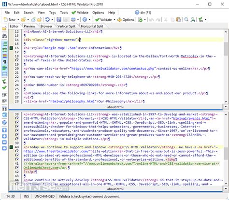Click the paste clipboard toolbar icon
Screen dimensions: 229x200
[178, 20]
